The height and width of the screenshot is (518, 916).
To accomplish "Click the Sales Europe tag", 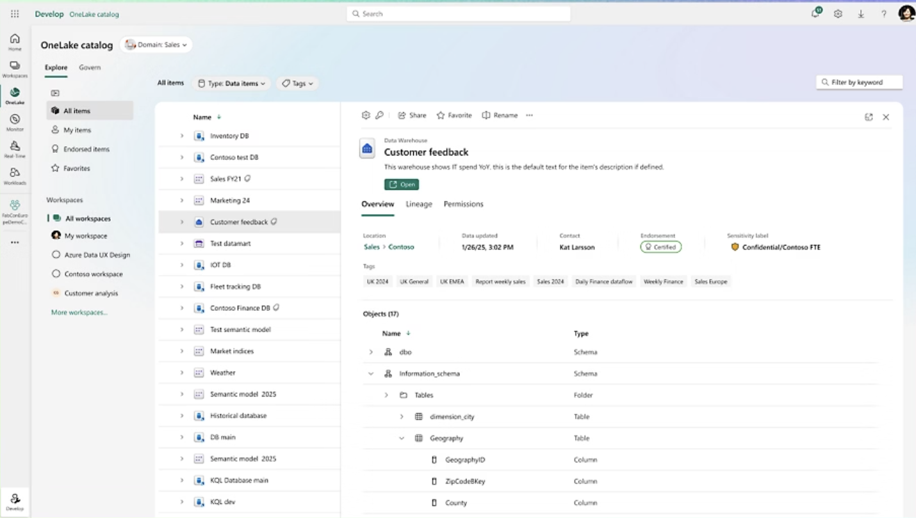I will coord(711,281).
